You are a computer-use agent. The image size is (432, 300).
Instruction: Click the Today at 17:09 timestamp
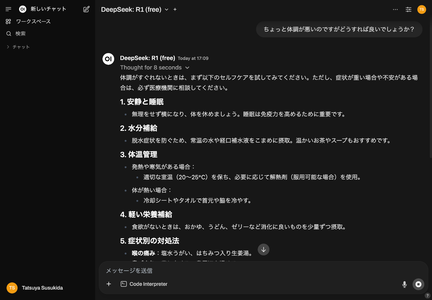193,58
